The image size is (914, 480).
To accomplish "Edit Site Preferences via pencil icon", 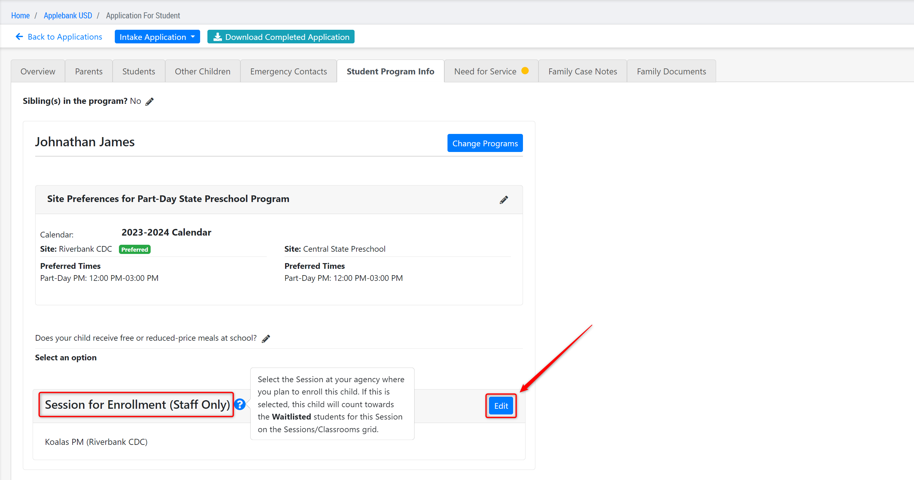I will pyautogui.click(x=504, y=200).
